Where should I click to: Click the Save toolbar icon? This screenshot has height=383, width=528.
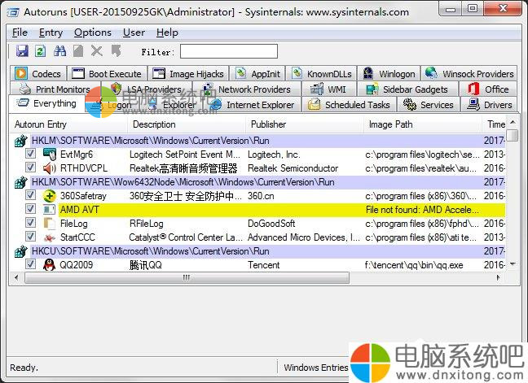tap(22, 51)
